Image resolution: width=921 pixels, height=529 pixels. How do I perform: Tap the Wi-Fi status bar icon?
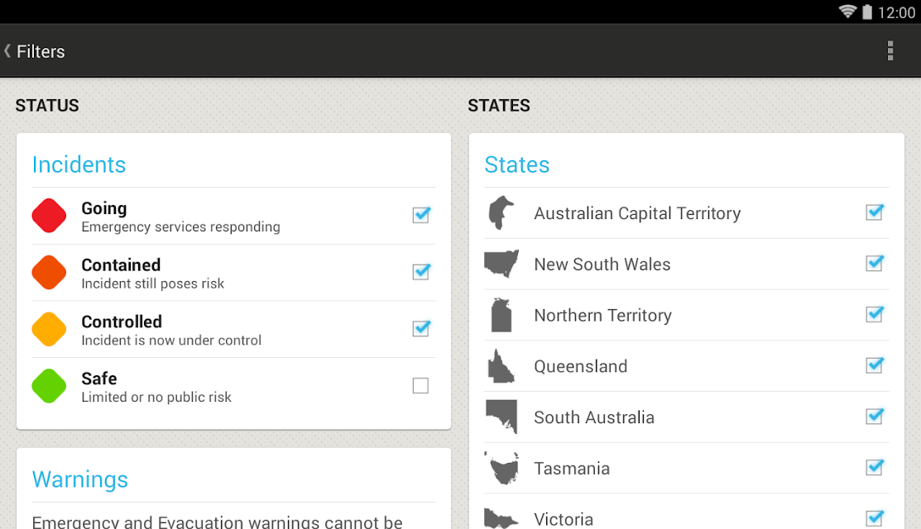847,12
